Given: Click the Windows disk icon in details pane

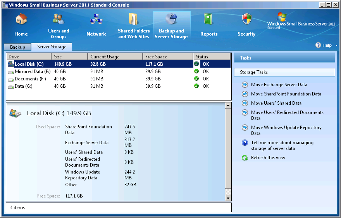Looking at the screenshot, I should coord(15,113).
